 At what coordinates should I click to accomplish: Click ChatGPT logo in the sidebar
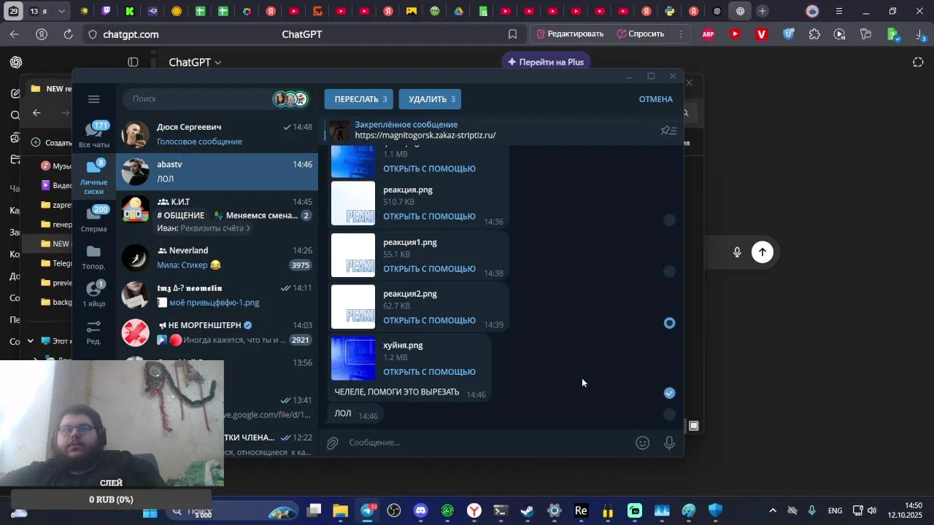pyautogui.click(x=16, y=63)
